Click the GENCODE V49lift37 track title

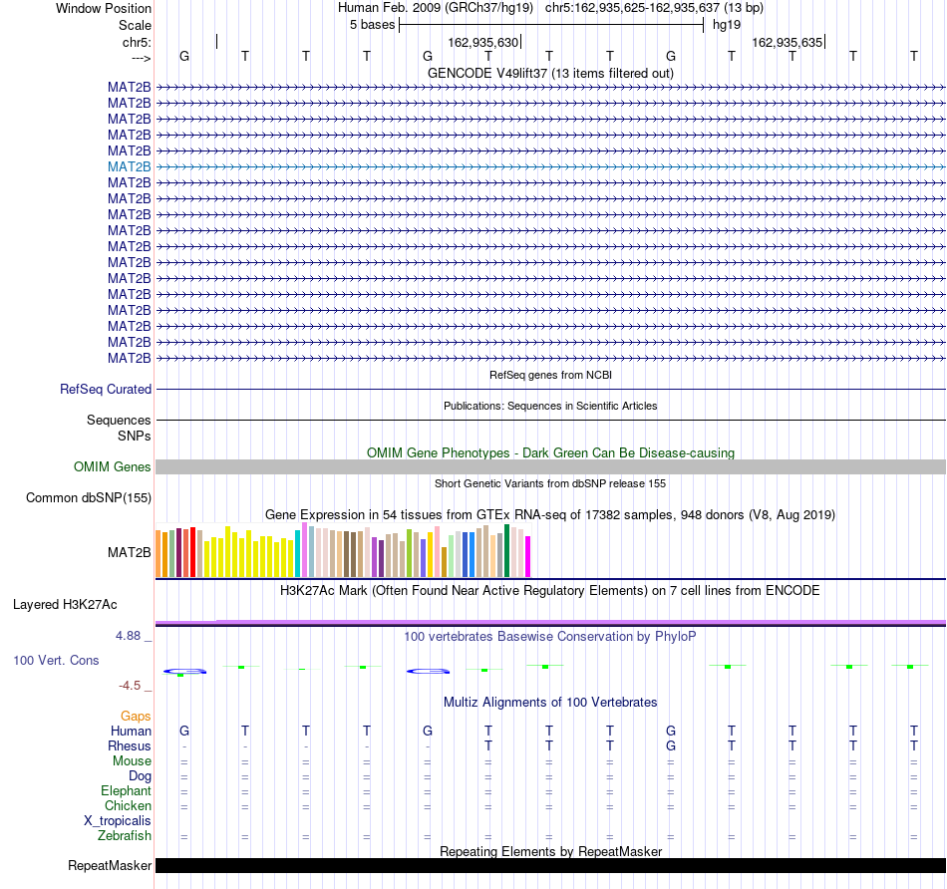550,73
